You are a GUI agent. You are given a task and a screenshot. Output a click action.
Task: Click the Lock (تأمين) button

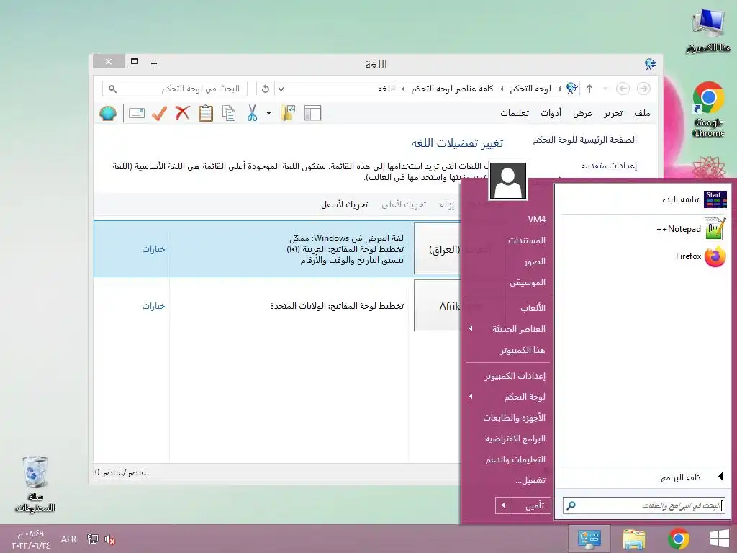530,506
